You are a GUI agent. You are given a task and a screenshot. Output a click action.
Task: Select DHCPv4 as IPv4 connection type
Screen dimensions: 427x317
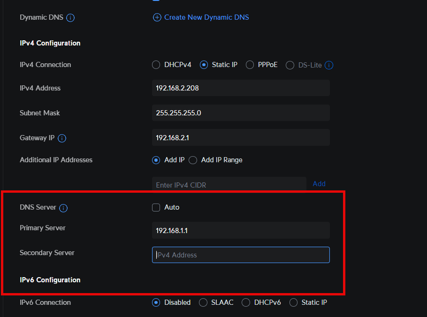(156, 65)
